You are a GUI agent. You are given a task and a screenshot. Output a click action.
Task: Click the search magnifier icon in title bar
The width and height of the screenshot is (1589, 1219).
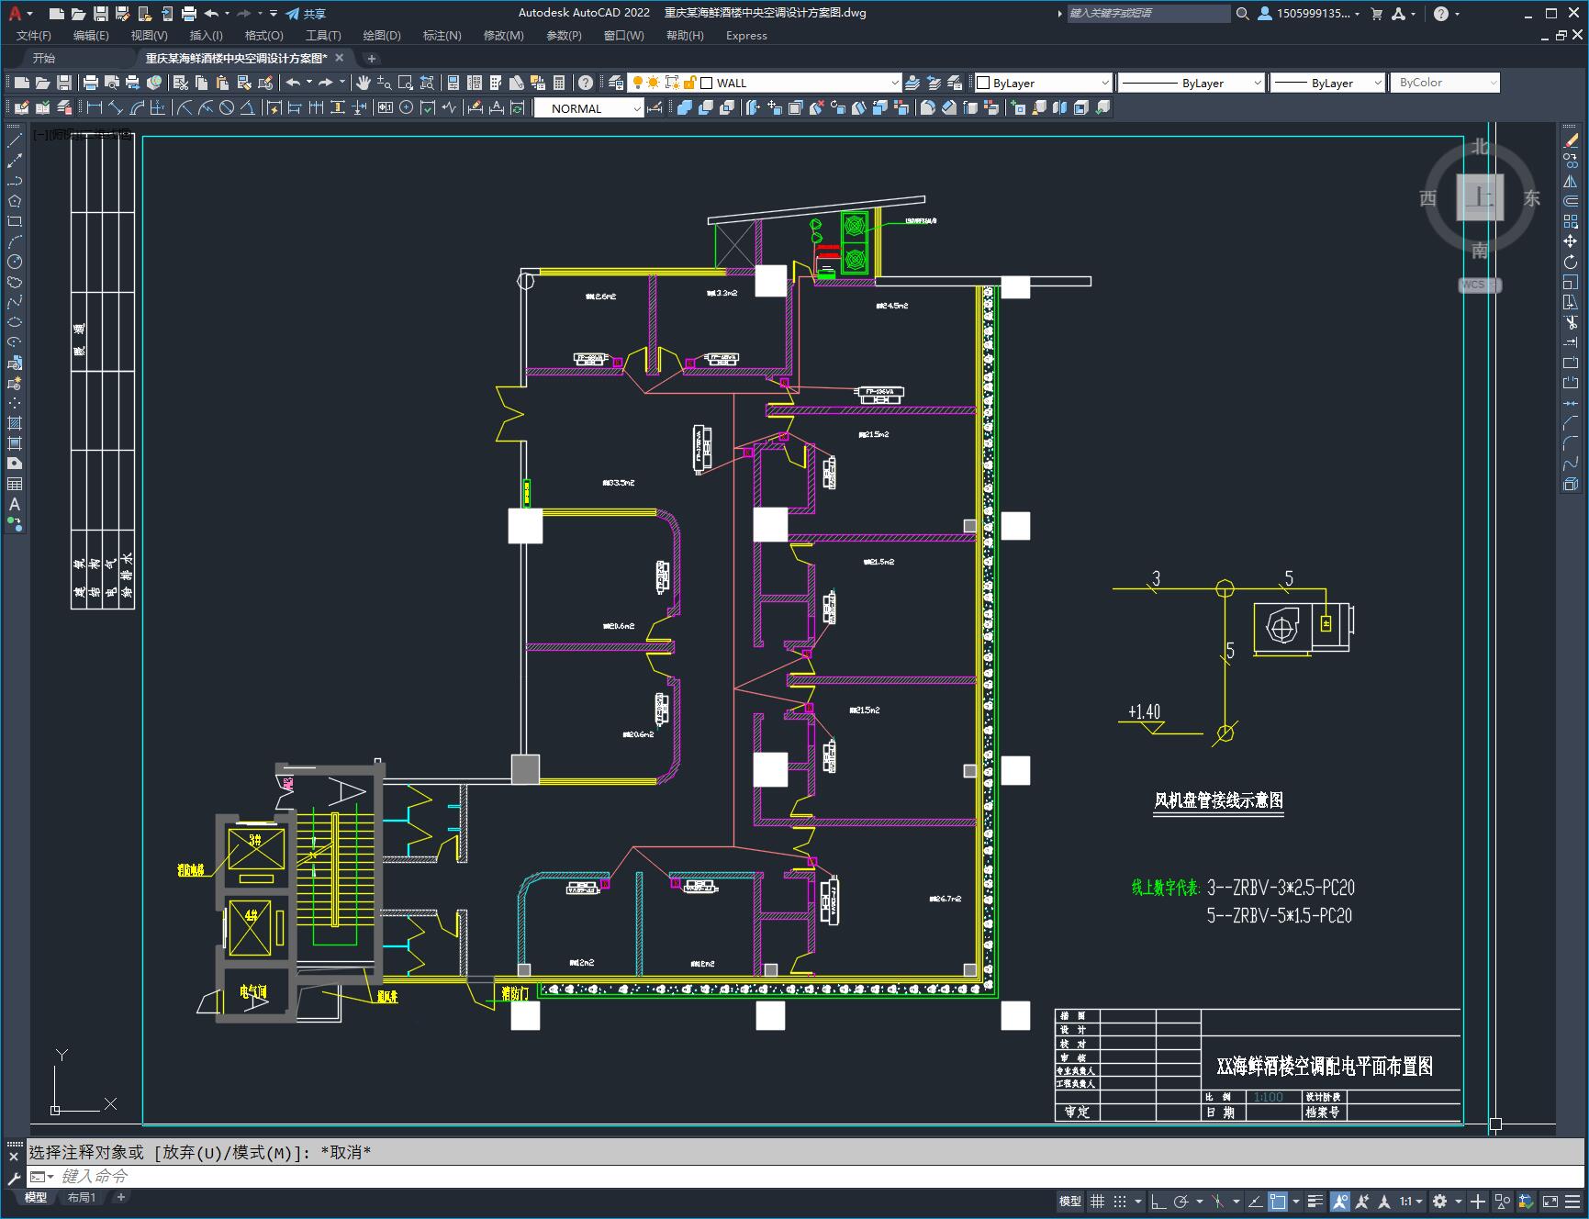pos(1243,13)
